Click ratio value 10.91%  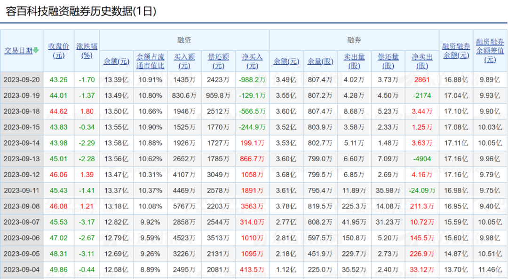pos(151,80)
